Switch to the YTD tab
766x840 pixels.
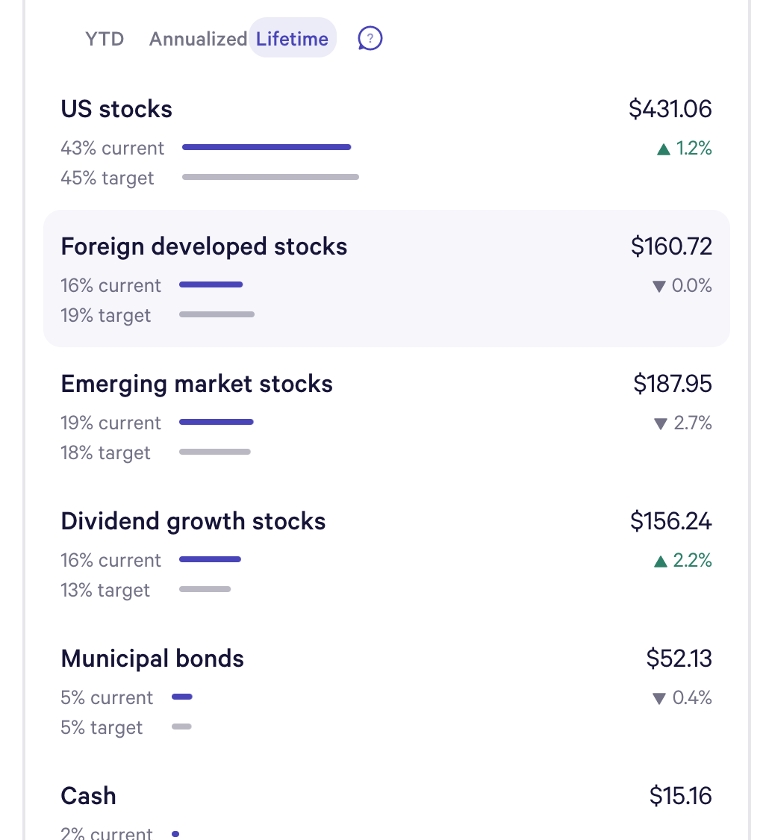click(x=105, y=39)
